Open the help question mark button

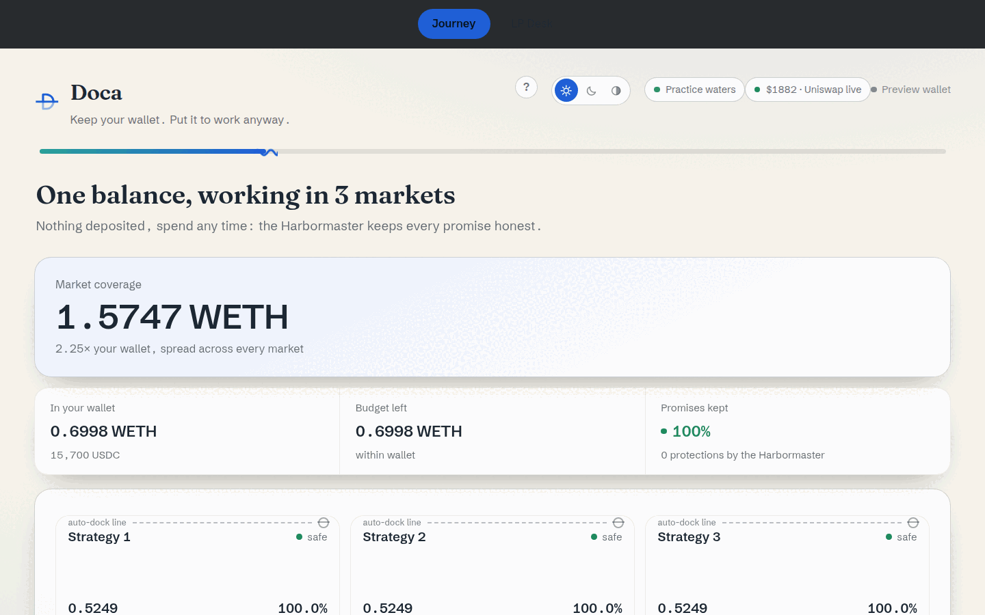click(526, 87)
